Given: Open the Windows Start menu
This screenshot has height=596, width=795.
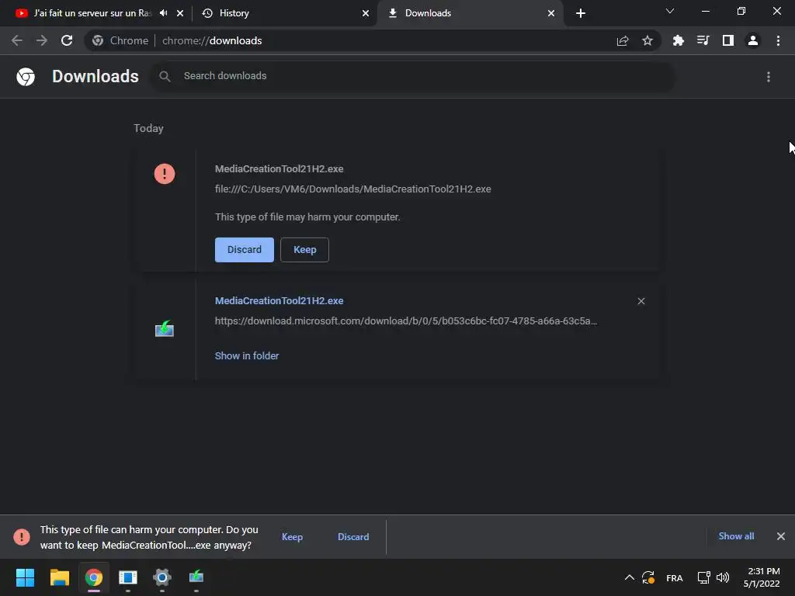Looking at the screenshot, I should [25, 577].
